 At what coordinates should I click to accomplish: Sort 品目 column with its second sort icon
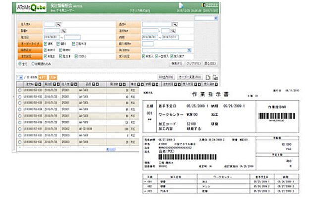[97, 84]
